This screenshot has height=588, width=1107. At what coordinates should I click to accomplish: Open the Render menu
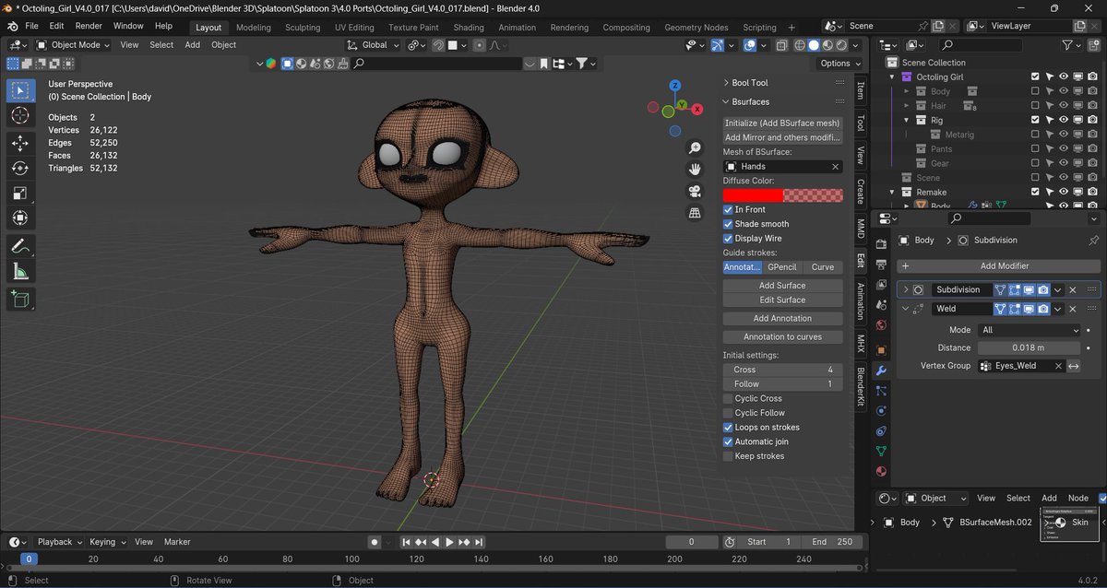click(89, 26)
